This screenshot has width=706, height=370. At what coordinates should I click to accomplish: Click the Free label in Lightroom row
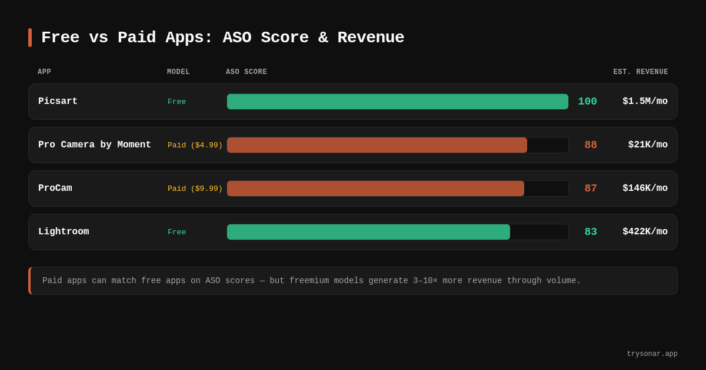tap(176, 232)
